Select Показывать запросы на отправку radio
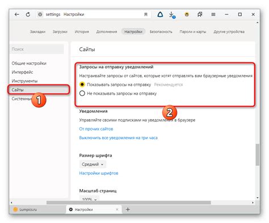Image resolution: width=269 pixels, height=223 pixels. 82,85
